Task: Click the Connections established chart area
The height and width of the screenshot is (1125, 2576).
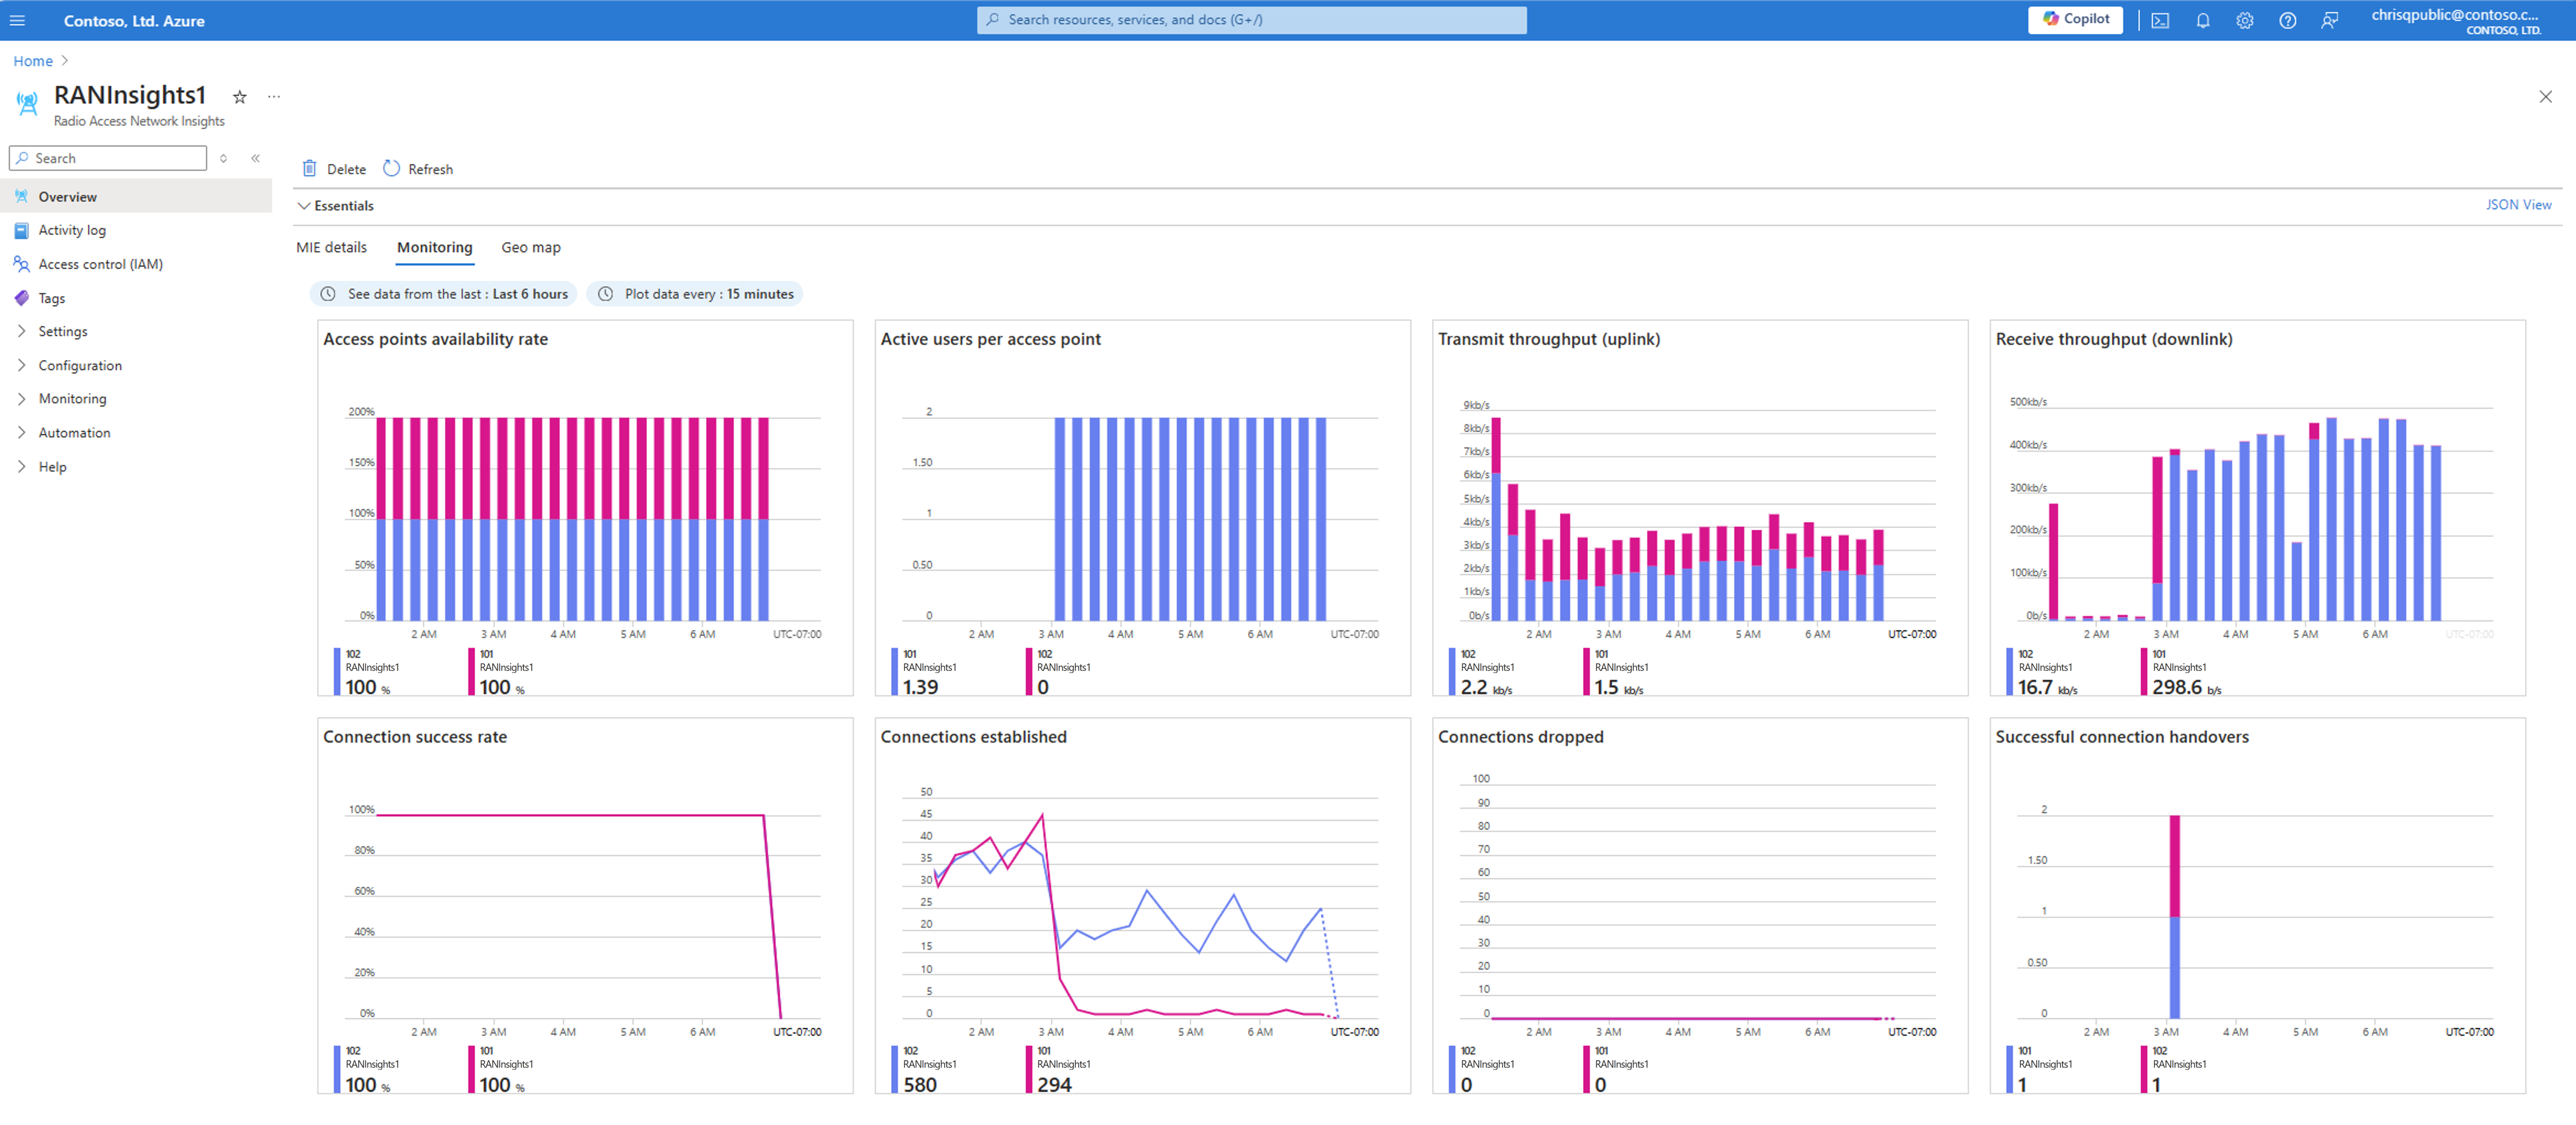Action: [x=1145, y=903]
